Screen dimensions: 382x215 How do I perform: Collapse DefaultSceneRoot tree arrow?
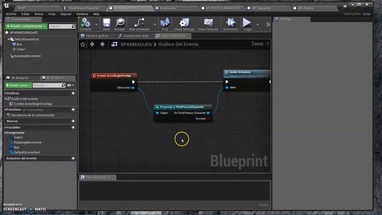[x=8, y=39]
